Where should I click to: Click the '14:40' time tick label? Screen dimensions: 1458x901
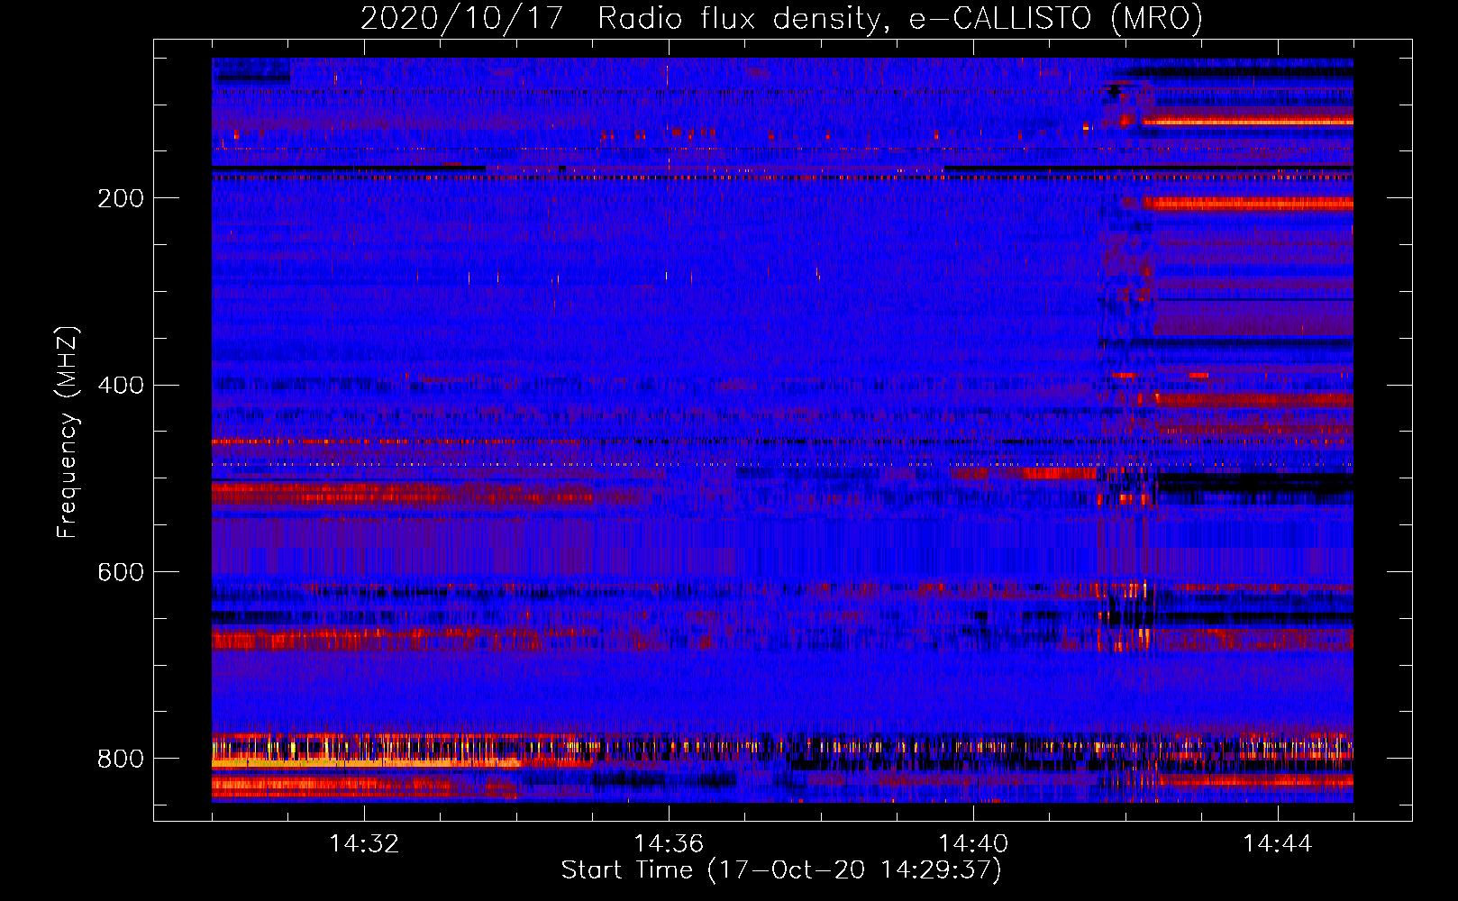(x=973, y=843)
